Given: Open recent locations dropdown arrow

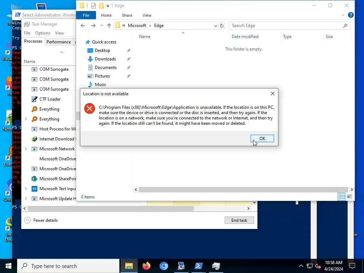Looking at the screenshot, I should 102,26.
